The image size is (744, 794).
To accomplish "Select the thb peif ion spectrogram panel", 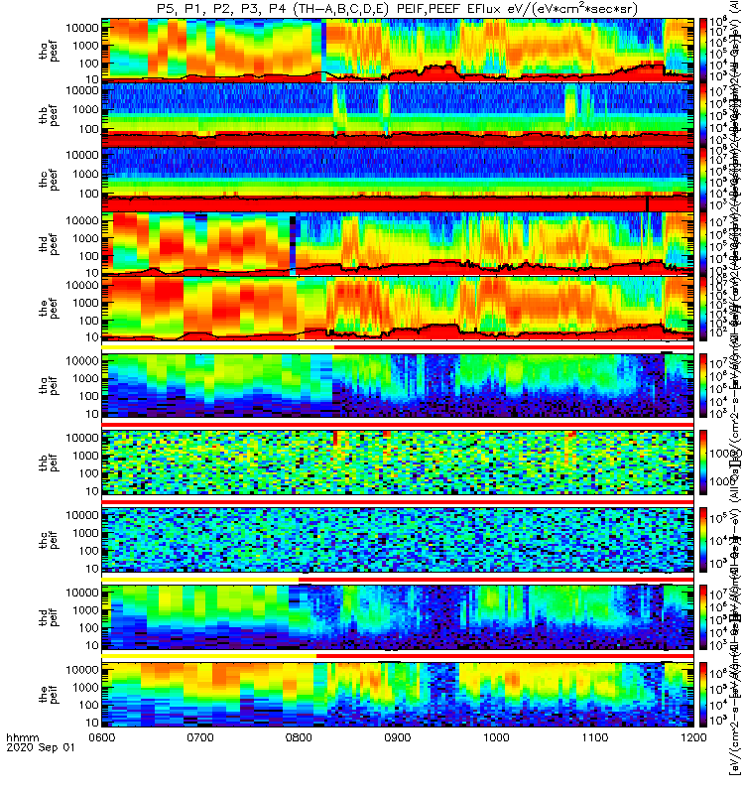I will tap(398, 463).
